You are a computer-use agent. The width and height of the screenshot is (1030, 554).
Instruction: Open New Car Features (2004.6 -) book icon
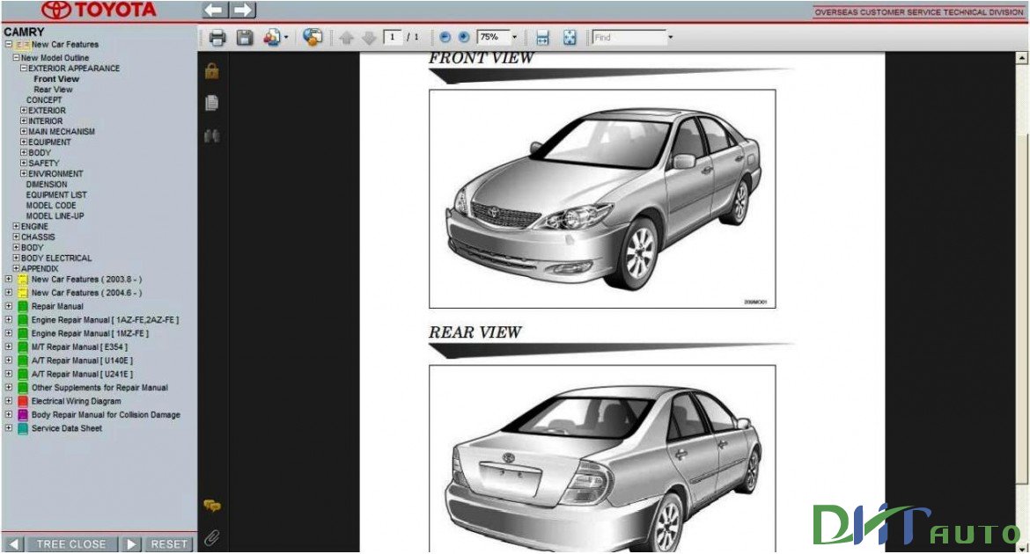coord(23,294)
